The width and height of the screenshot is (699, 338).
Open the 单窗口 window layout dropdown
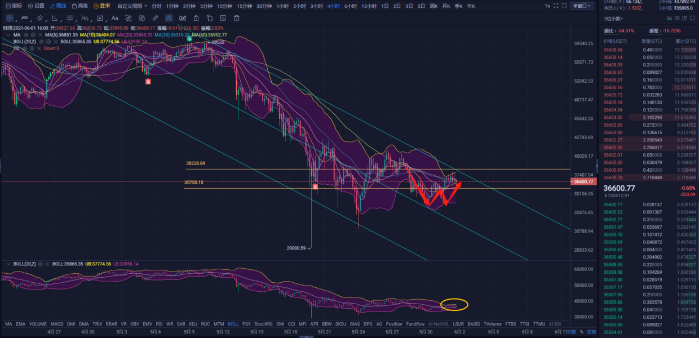tap(582, 6)
